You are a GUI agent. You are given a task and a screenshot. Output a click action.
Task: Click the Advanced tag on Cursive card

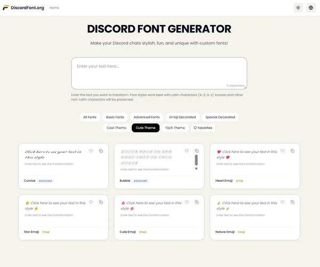pyautogui.click(x=45, y=181)
